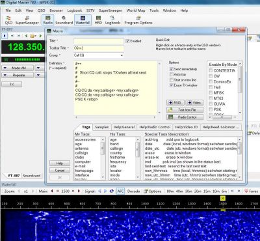Switch to Help:Radio Control tab
260x241 pixels.
155,127
